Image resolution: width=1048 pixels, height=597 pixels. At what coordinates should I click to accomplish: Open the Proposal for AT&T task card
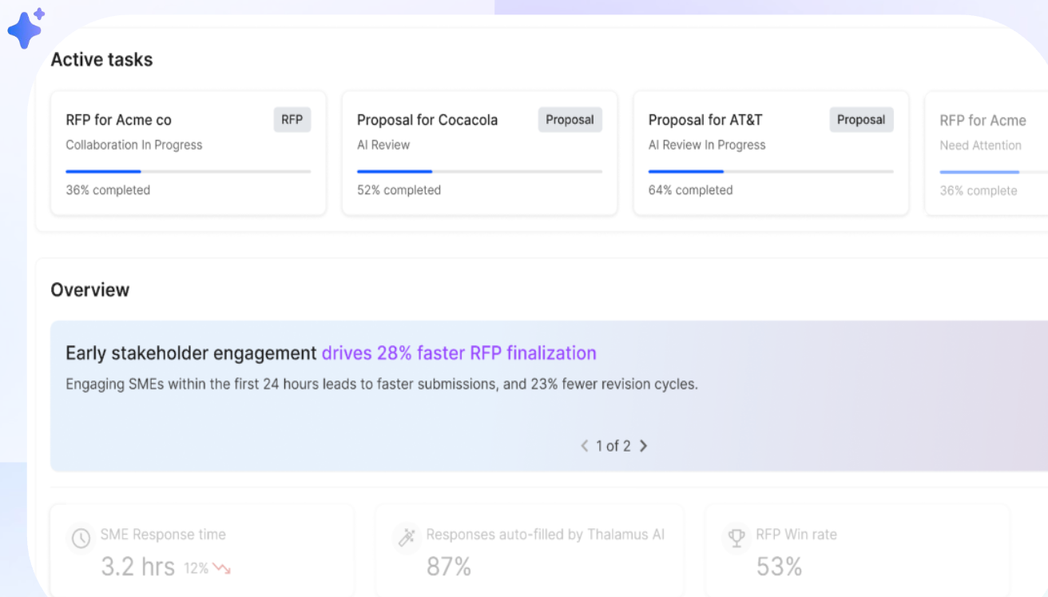coord(771,153)
